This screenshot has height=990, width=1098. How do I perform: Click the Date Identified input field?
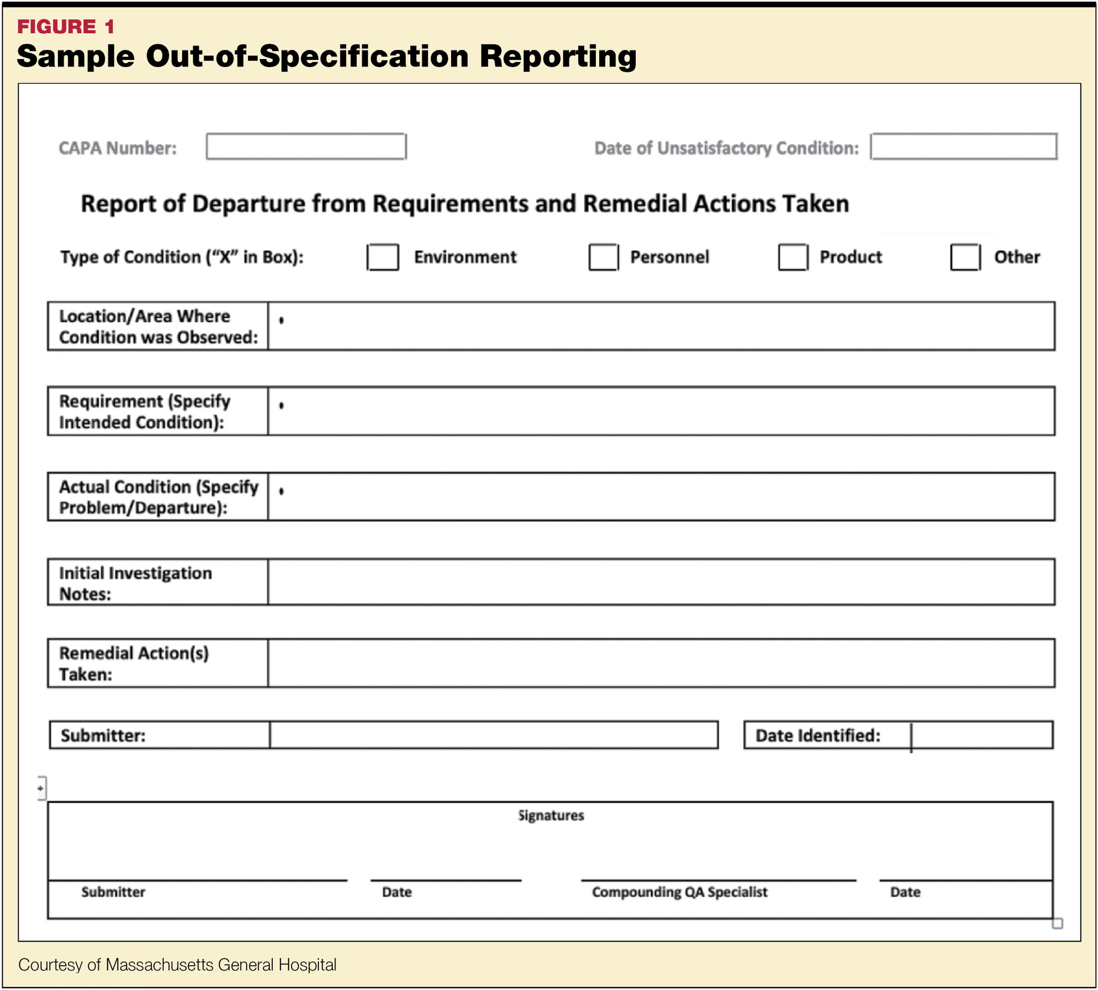tap(981, 735)
